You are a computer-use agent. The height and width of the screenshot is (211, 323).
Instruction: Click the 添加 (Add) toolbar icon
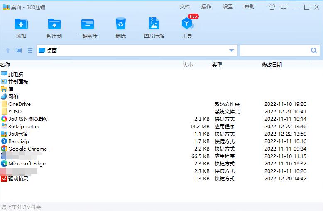[x=21, y=24]
